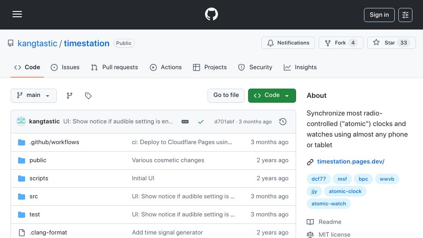Open the timestation repository link
Screen dimensions: 423x238
tap(87, 43)
